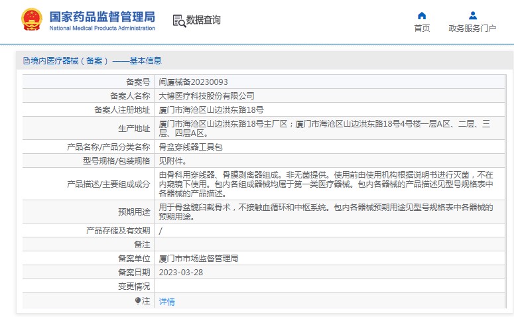
Task: Click the lightbulb icon beside 注
Action: (138, 300)
